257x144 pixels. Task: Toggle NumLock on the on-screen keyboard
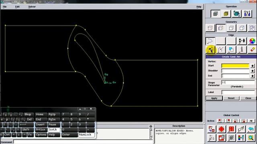(86, 135)
